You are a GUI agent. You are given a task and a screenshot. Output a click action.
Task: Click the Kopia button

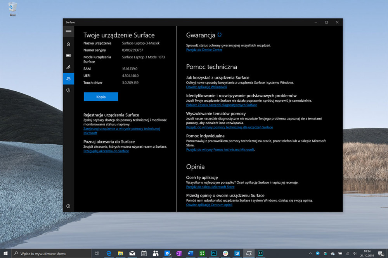pos(101,97)
